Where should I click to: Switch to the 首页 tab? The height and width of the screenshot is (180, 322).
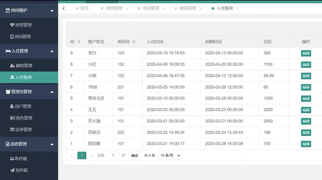pos(84,9)
